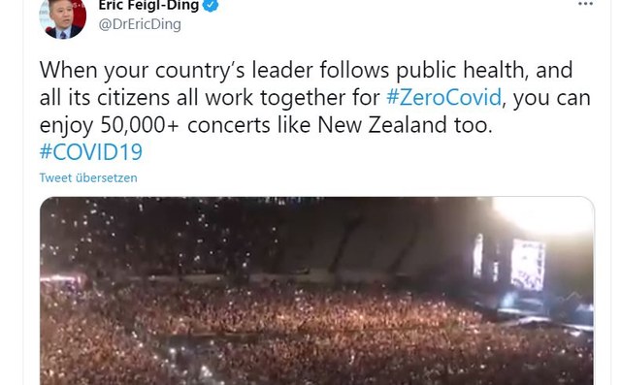The height and width of the screenshot is (385, 621).
Task: Click the narrow left stage screen in video
Action: 478,255
